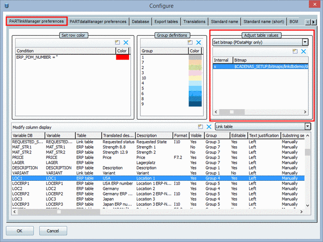This screenshot has width=323, height=242.
Task: Click the Condition column header
Action: coord(66,51)
